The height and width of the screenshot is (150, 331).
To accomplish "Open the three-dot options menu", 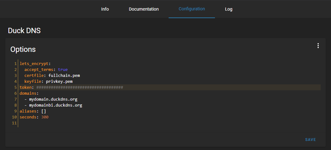I will pyautogui.click(x=318, y=46).
